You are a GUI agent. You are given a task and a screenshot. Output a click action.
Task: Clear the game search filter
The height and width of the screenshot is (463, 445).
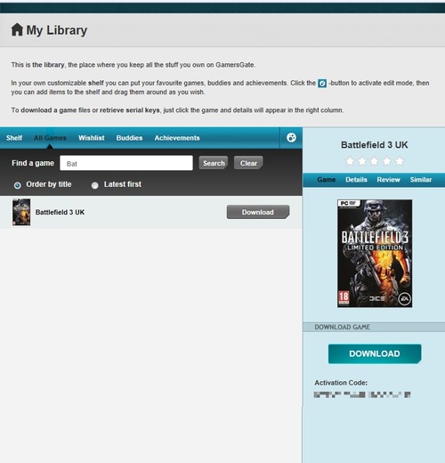pos(248,163)
